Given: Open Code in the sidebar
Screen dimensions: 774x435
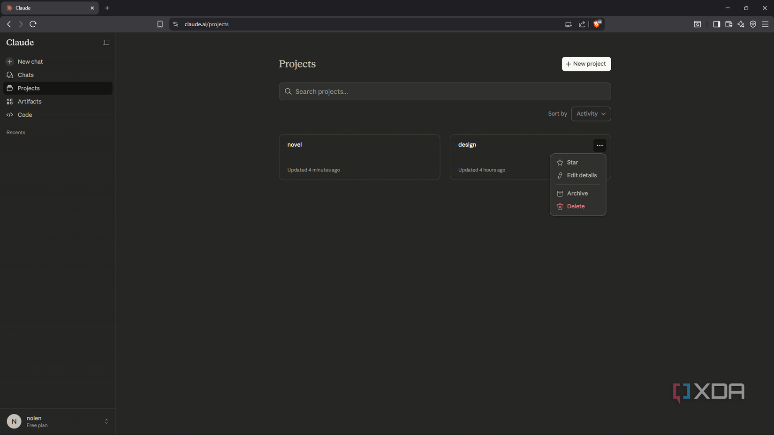Looking at the screenshot, I should tap(58, 115).
